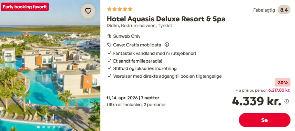Click the Didim, Bodrum-halvøen location text
295x131 pixels.
pos(139,26)
